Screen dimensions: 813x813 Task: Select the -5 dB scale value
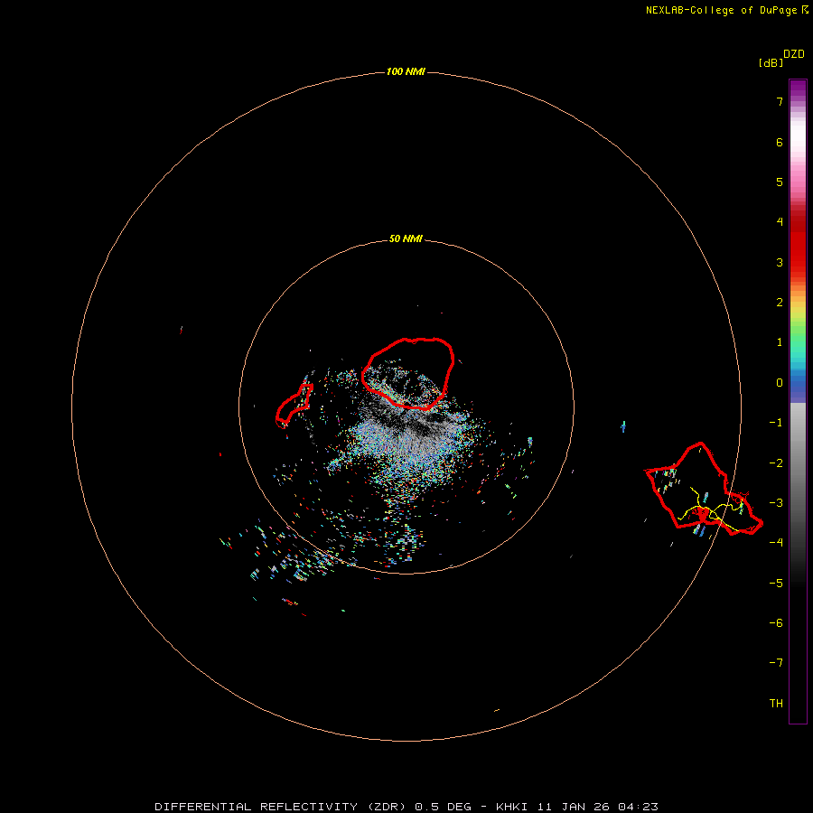[776, 584]
